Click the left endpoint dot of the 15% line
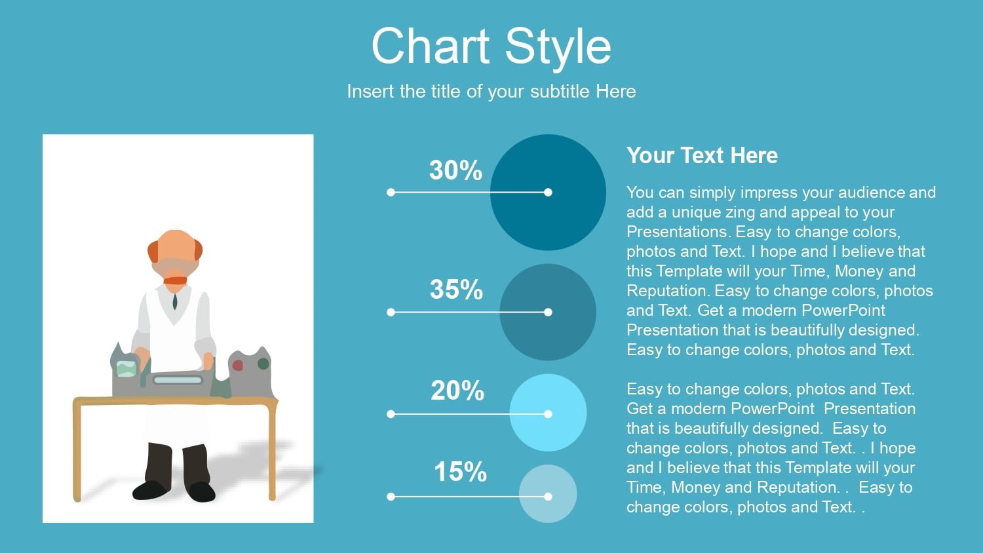 391,497
